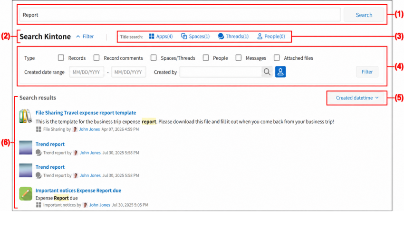
Task: Collapse the Filter panel via chevron toggle
Action: (x=85, y=36)
